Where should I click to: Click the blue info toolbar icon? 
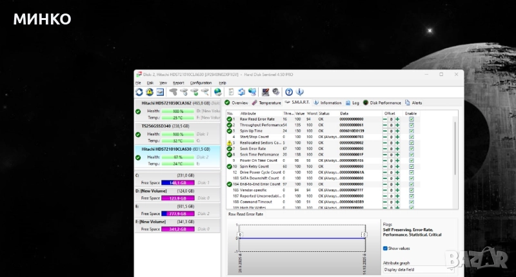pyautogui.click(x=299, y=92)
